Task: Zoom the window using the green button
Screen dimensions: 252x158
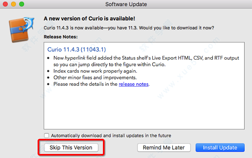Action: [x=22, y=4]
